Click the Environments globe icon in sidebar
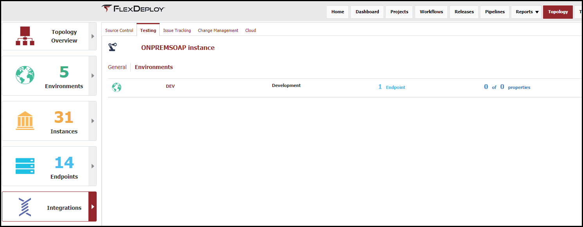The image size is (583, 227). [x=25, y=75]
